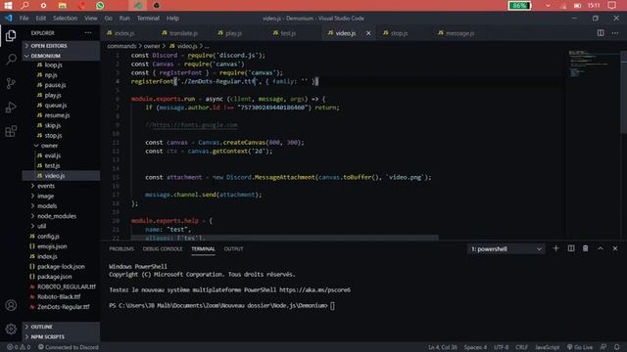Open the file explorer taskbar icon
The height and width of the screenshot is (352, 627).
62,6
